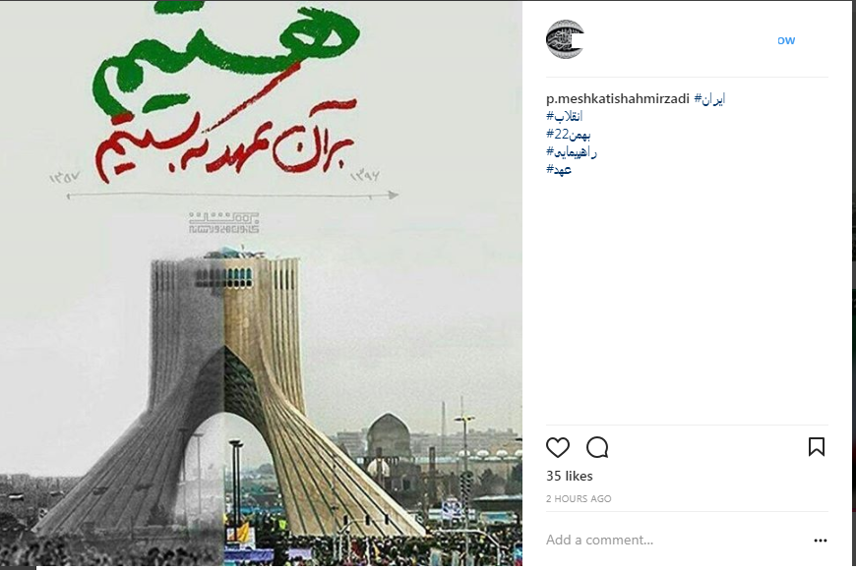Open the #ایران hashtag
This screenshot has height=570, width=856.
tap(709, 98)
